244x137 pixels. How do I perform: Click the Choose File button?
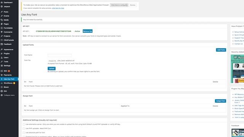[x=52, y=61]
